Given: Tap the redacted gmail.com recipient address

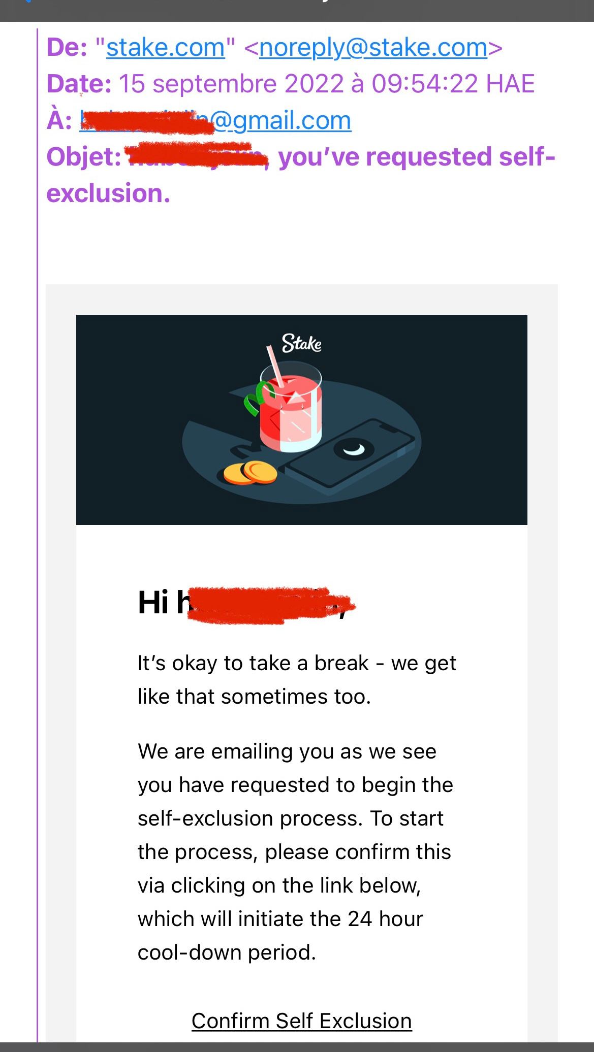Looking at the screenshot, I should 215,121.
